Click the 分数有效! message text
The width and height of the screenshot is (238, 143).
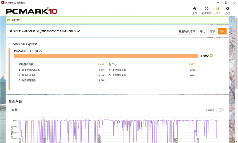(x=17, y=20)
